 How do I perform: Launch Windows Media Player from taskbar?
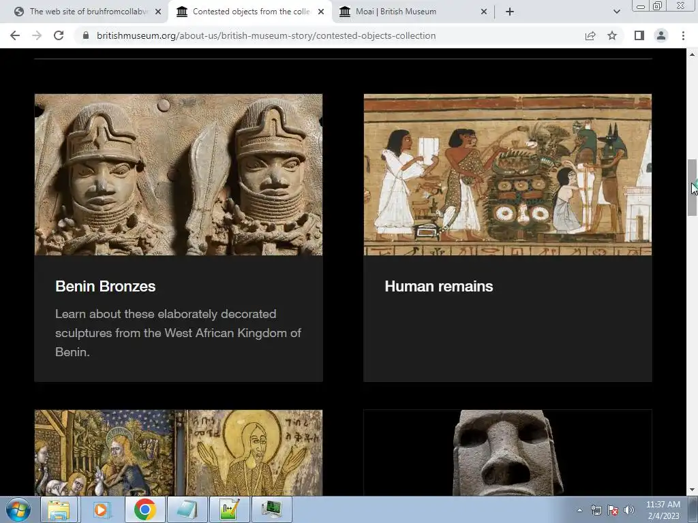(102, 509)
